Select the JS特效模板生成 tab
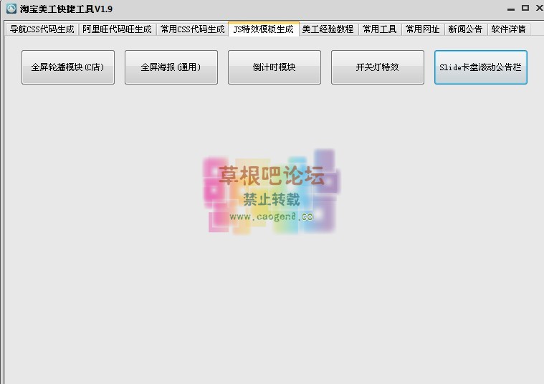The height and width of the screenshot is (384, 544). pos(263,29)
